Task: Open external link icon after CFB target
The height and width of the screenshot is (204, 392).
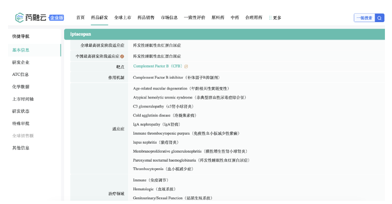Action: pos(186,66)
